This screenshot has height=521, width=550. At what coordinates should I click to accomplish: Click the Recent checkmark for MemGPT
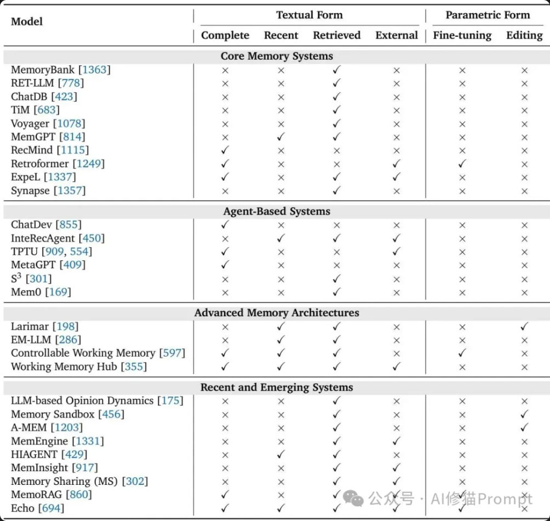point(281,137)
